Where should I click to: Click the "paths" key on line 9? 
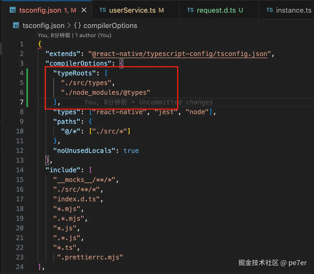[x=67, y=122]
